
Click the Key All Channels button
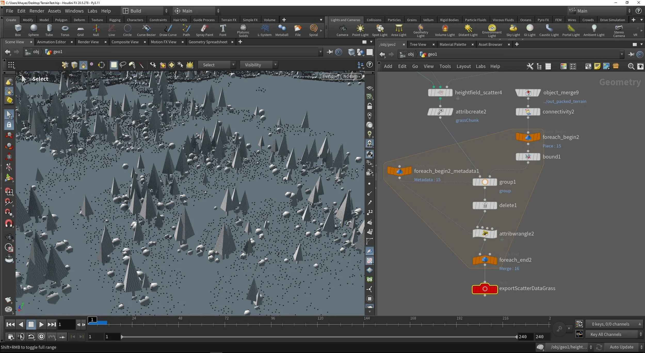click(606, 334)
